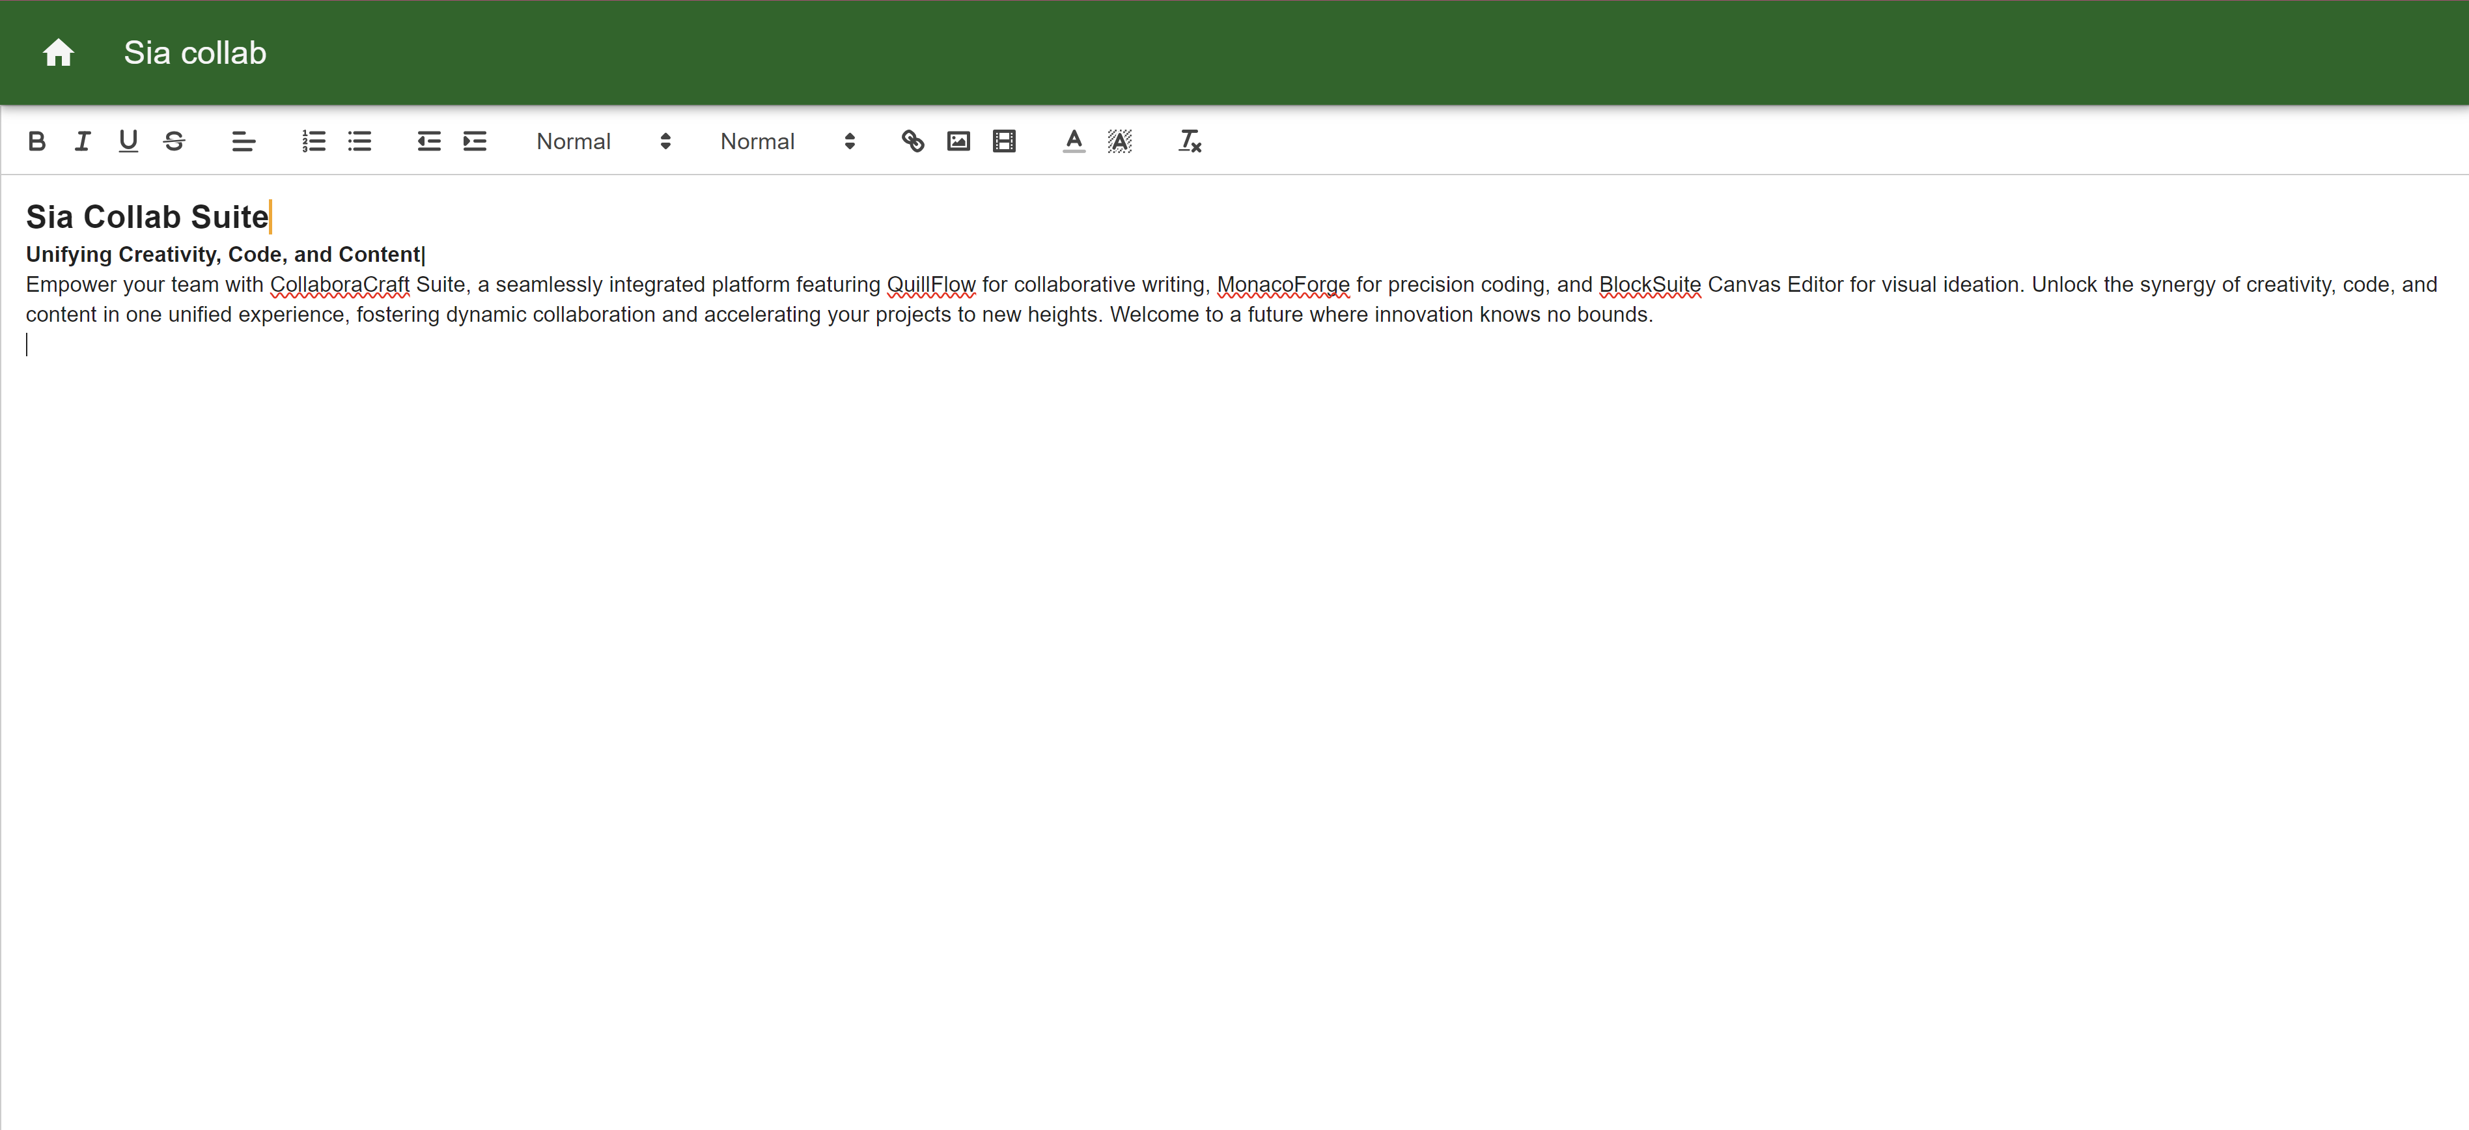The image size is (2469, 1130).
Task: Click the home icon in header
Action: tap(59, 53)
